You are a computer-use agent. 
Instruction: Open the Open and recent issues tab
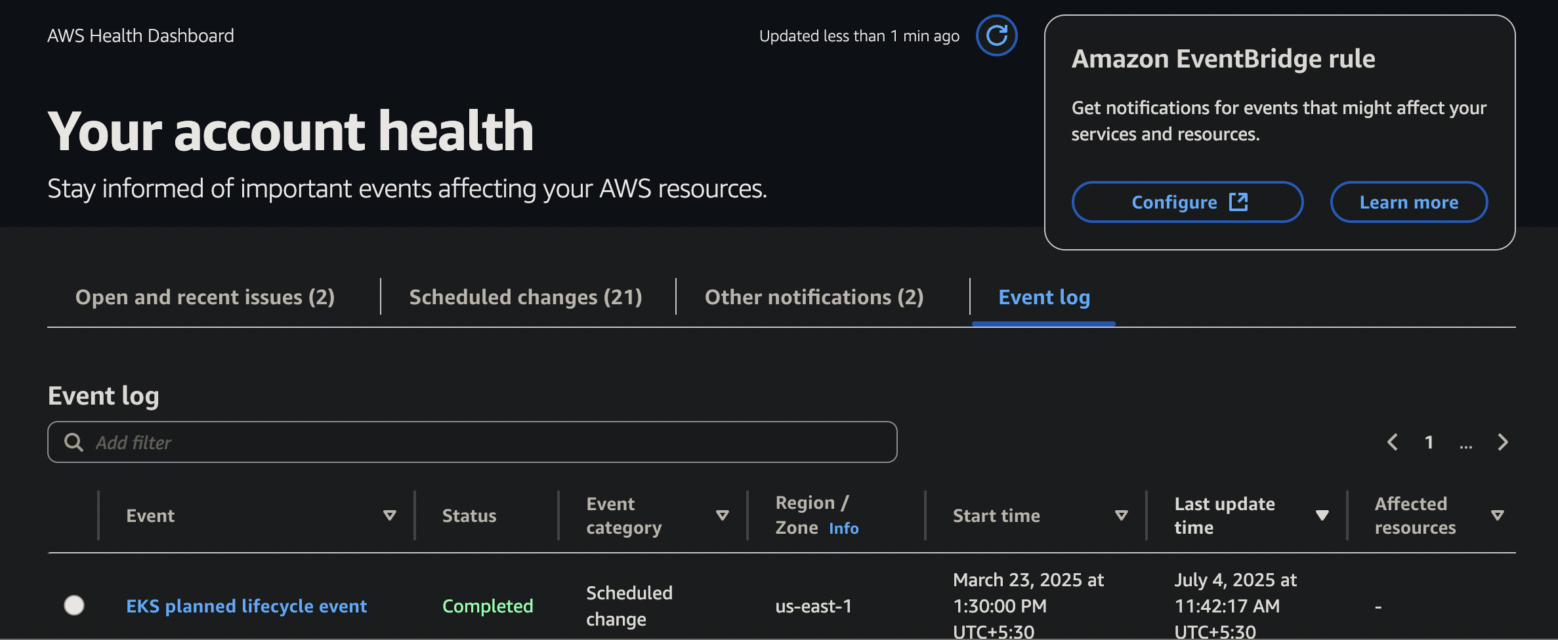pos(205,297)
